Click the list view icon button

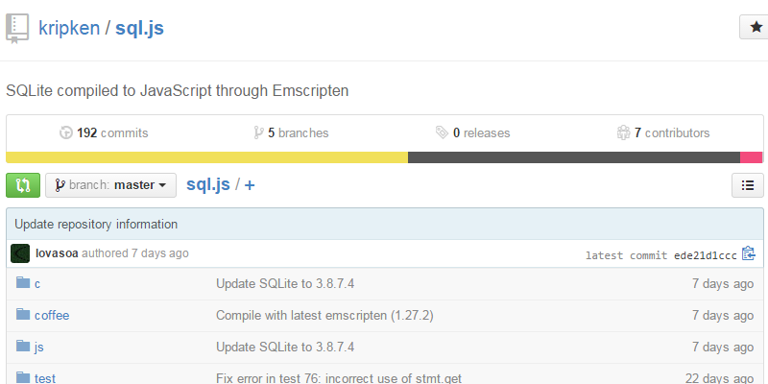tap(748, 186)
